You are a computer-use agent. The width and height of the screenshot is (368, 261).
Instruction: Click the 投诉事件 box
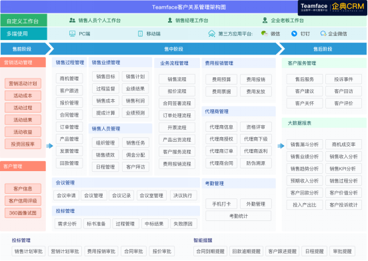click(x=343, y=79)
